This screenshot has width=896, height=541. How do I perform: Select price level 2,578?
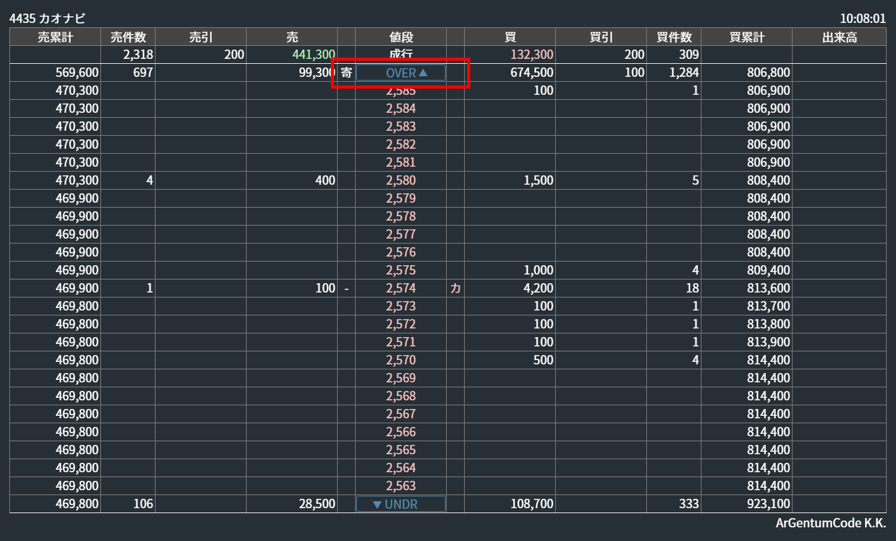coord(401,216)
